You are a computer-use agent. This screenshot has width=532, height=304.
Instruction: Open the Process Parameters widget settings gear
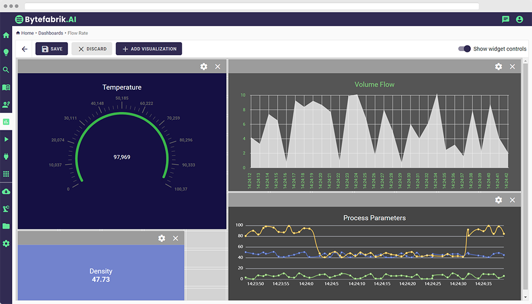pos(498,200)
